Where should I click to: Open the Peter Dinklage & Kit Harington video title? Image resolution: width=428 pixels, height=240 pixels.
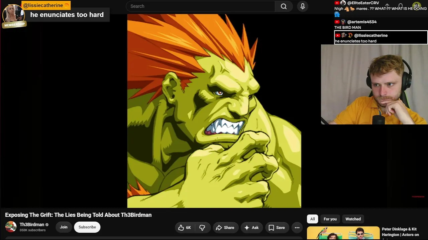[x=400, y=232]
